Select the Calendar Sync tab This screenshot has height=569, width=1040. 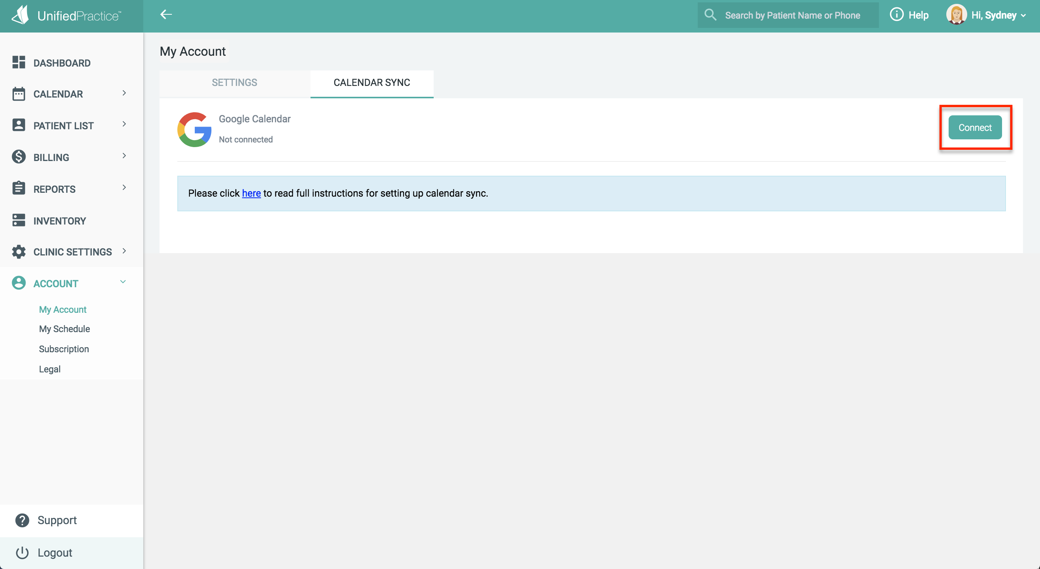tap(371, 83)
